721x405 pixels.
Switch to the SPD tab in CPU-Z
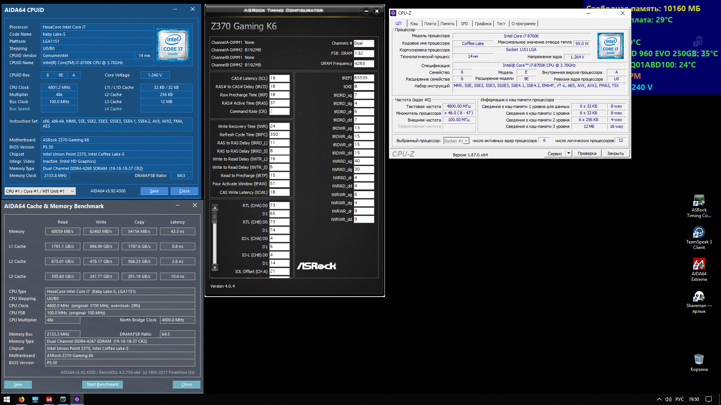[x=464, y=24]
